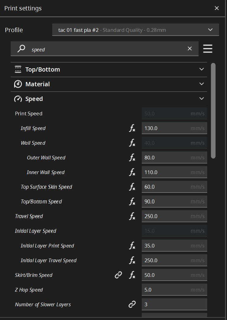Reset the Outer Wall Speed formula via fx icon
Screen dimensions: 227x320
tap(132, 157)
